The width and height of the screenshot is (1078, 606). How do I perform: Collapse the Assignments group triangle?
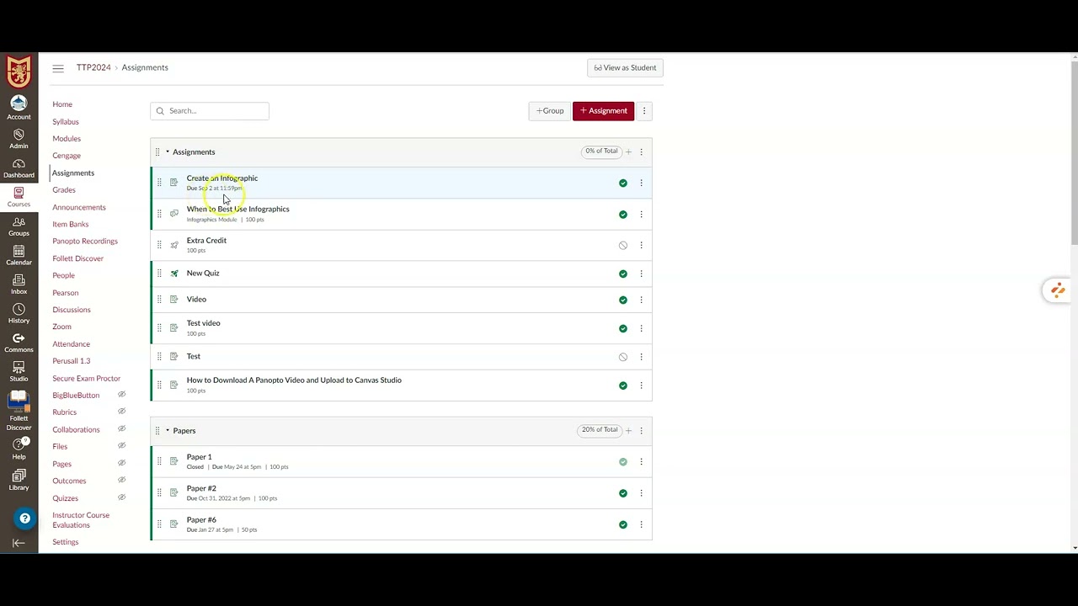click(x=167, y=152)
